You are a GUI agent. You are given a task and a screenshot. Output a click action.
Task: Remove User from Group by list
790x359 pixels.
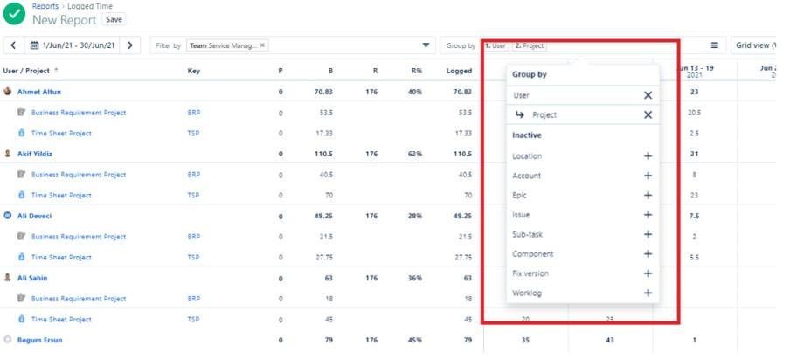point(648,95)
